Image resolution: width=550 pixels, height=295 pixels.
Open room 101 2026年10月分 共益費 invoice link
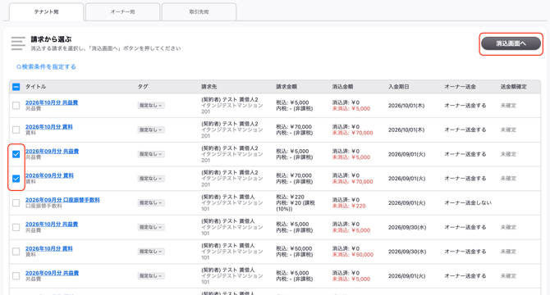coord(52,224)
